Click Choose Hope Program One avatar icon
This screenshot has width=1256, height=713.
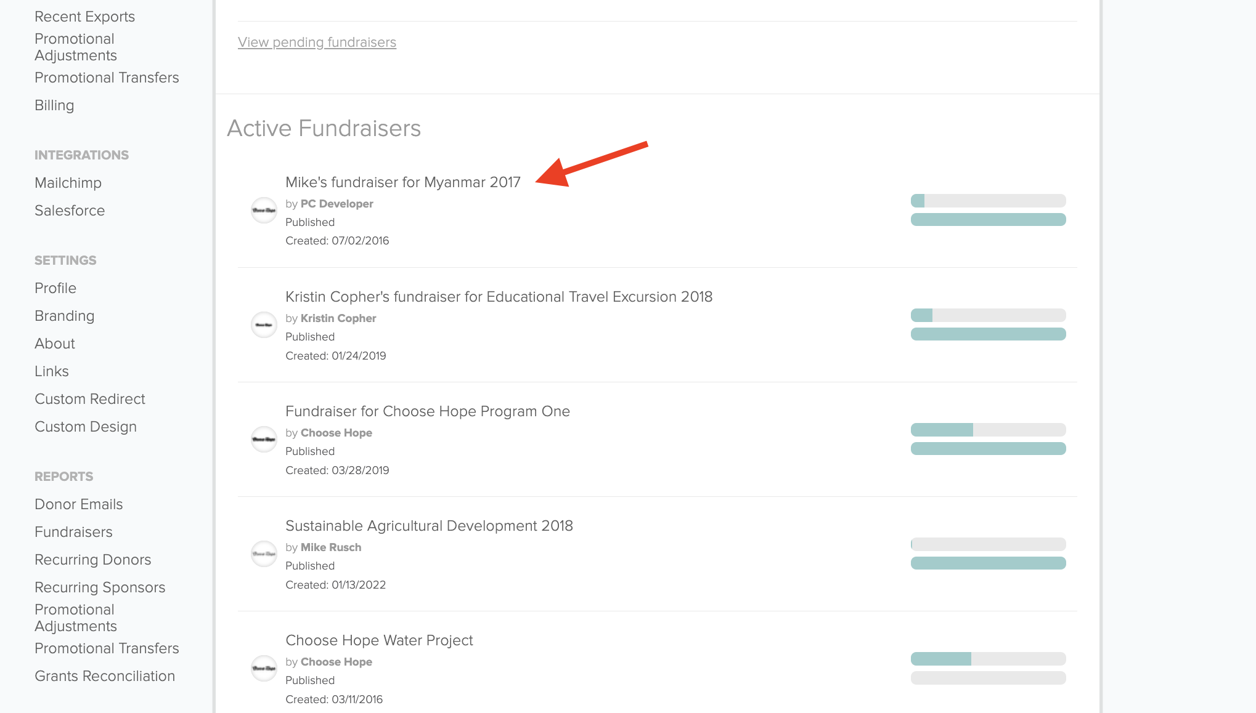(264, 439)
